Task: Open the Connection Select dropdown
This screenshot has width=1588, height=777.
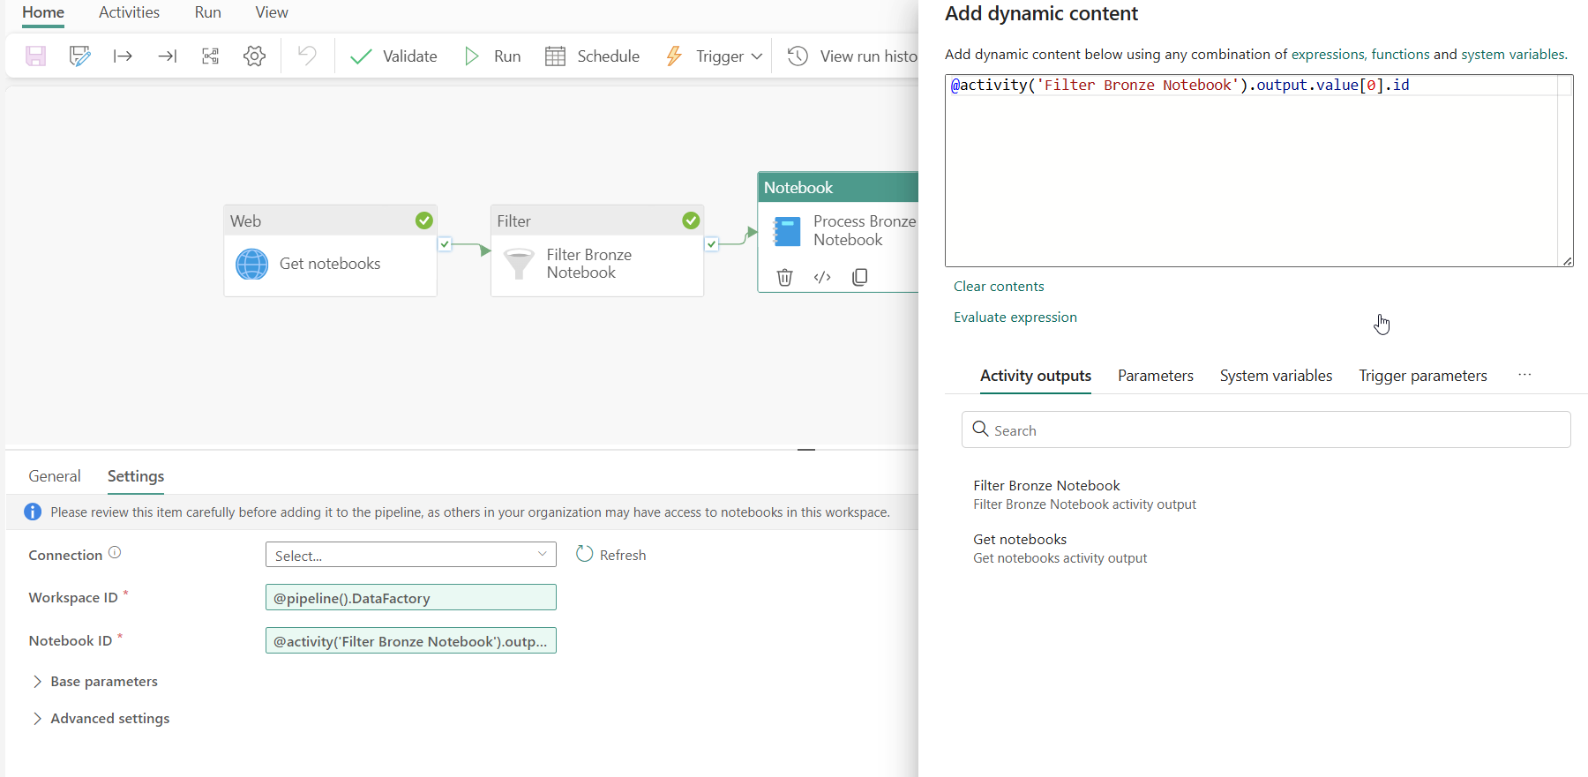Action: pyautogui.click(x=411, y=555)
